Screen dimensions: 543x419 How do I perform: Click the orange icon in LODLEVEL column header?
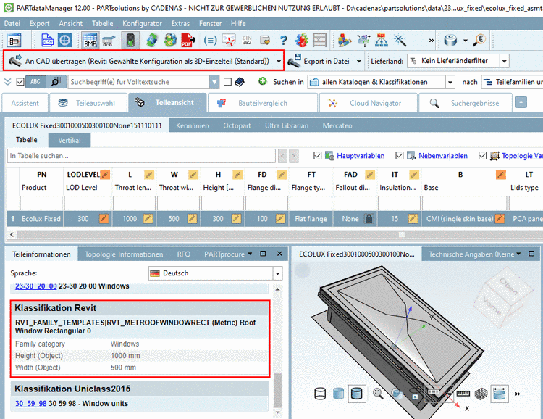coord(105,175)
